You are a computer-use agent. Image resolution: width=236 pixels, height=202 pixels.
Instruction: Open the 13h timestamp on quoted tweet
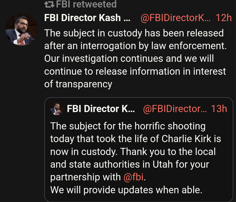[x=219, y=109]
